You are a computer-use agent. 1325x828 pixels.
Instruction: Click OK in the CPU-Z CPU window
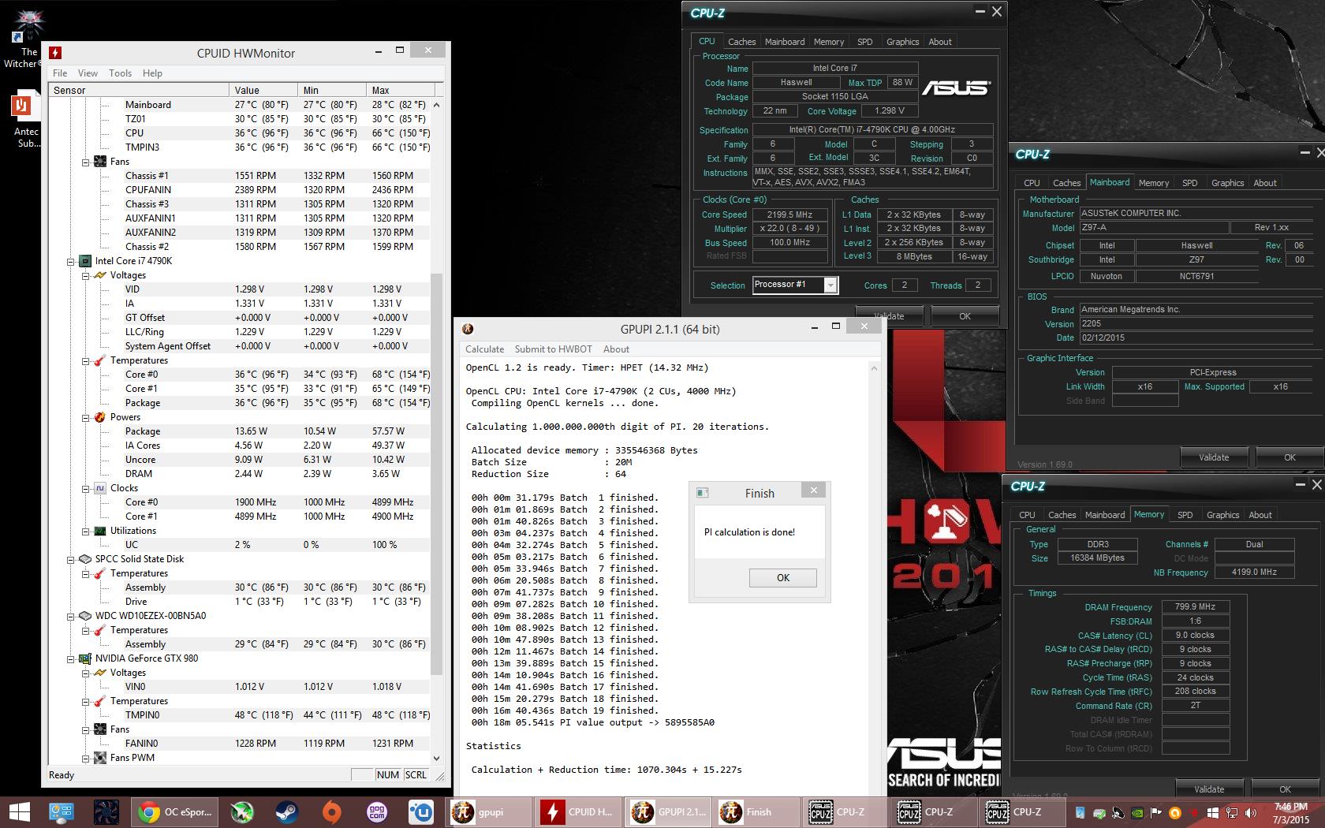(965, 316)
